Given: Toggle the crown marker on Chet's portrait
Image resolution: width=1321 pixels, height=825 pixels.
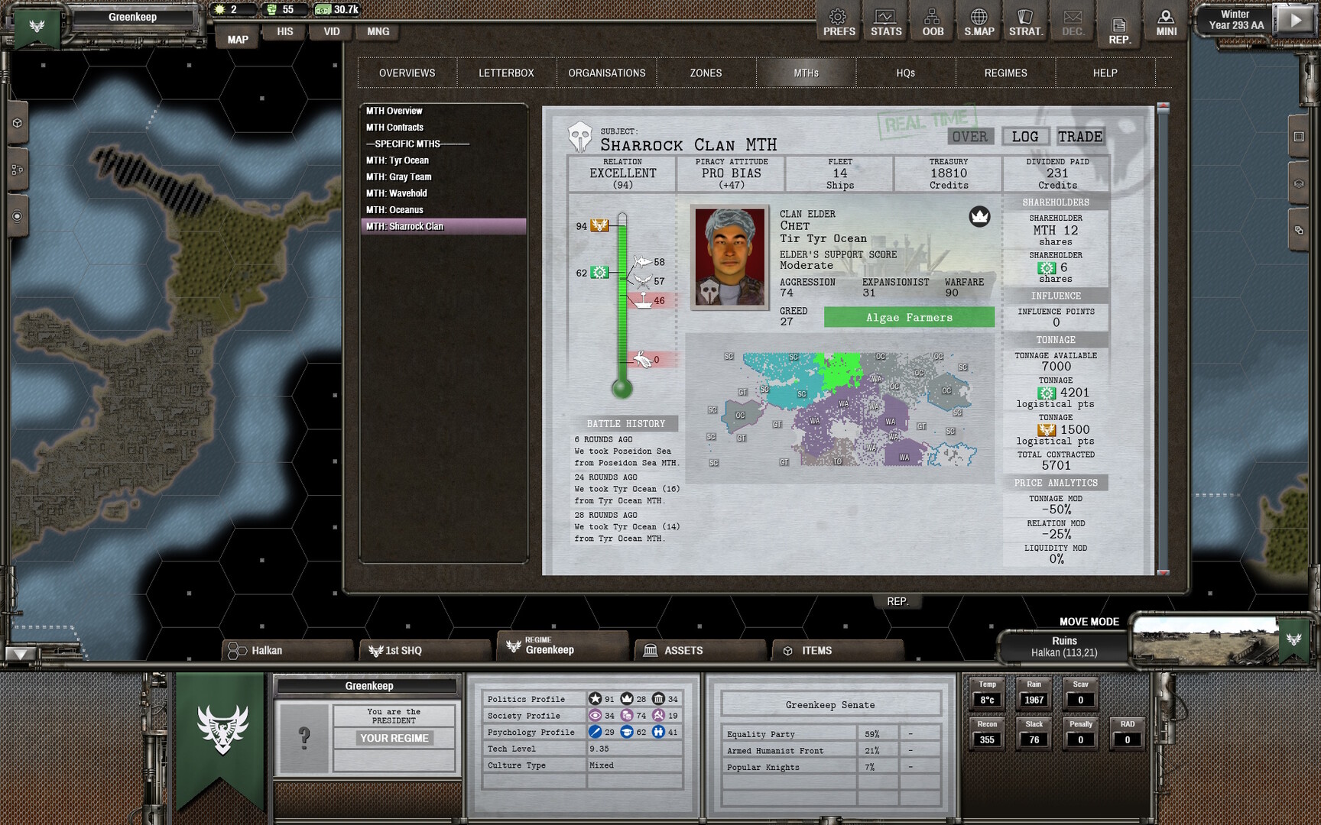Looking at the screenshot, I should point(979,216).
